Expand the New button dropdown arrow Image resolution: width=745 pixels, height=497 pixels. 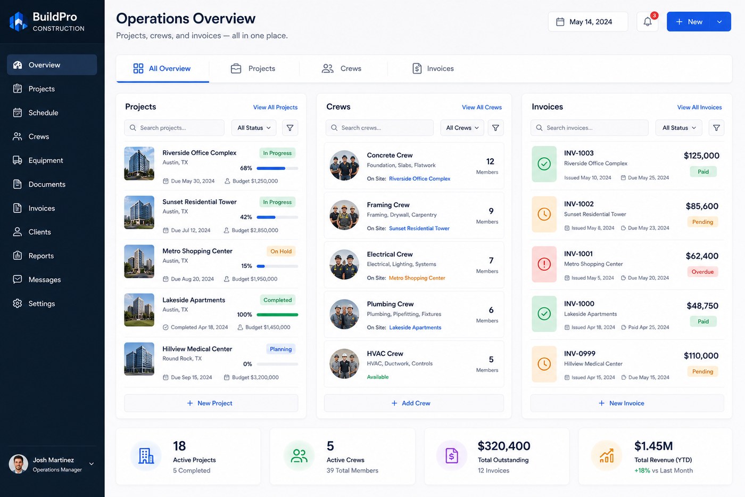[x=719, y=22]
